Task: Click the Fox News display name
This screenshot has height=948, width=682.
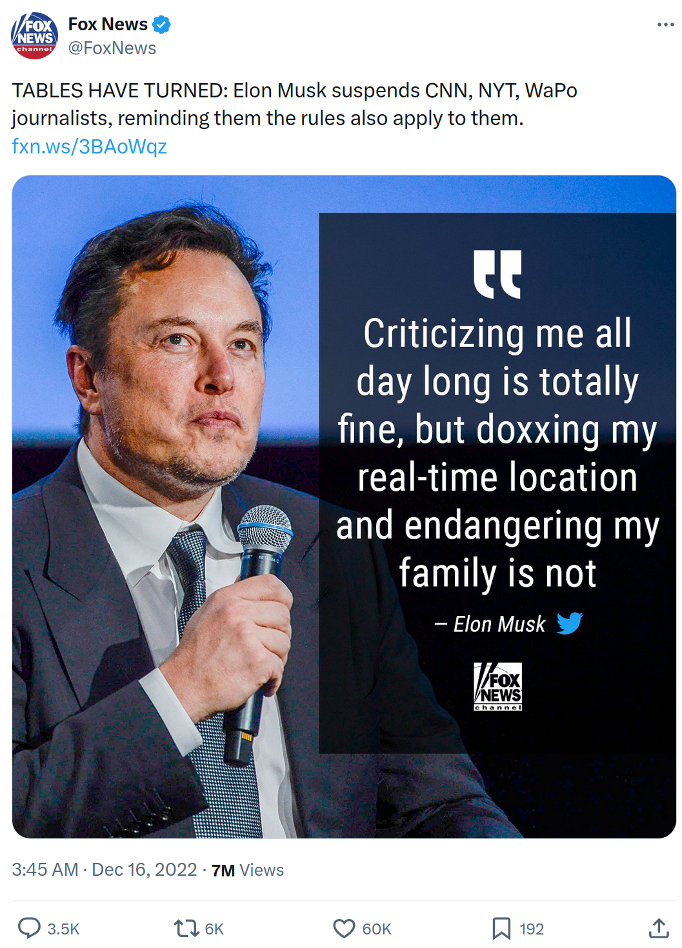Action: [108, 24]
